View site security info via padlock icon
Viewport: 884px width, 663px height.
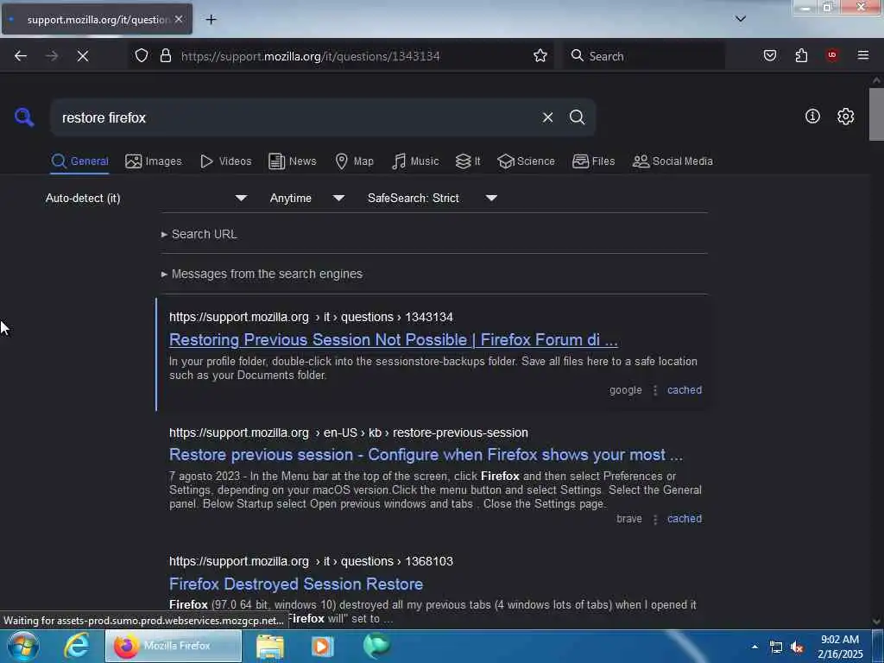[165, 55]
